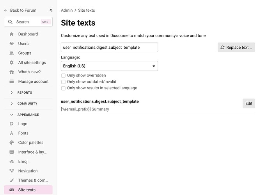Click the Emoji sidebar label
The image size is (259, 195).
click(x=23, y=161)
